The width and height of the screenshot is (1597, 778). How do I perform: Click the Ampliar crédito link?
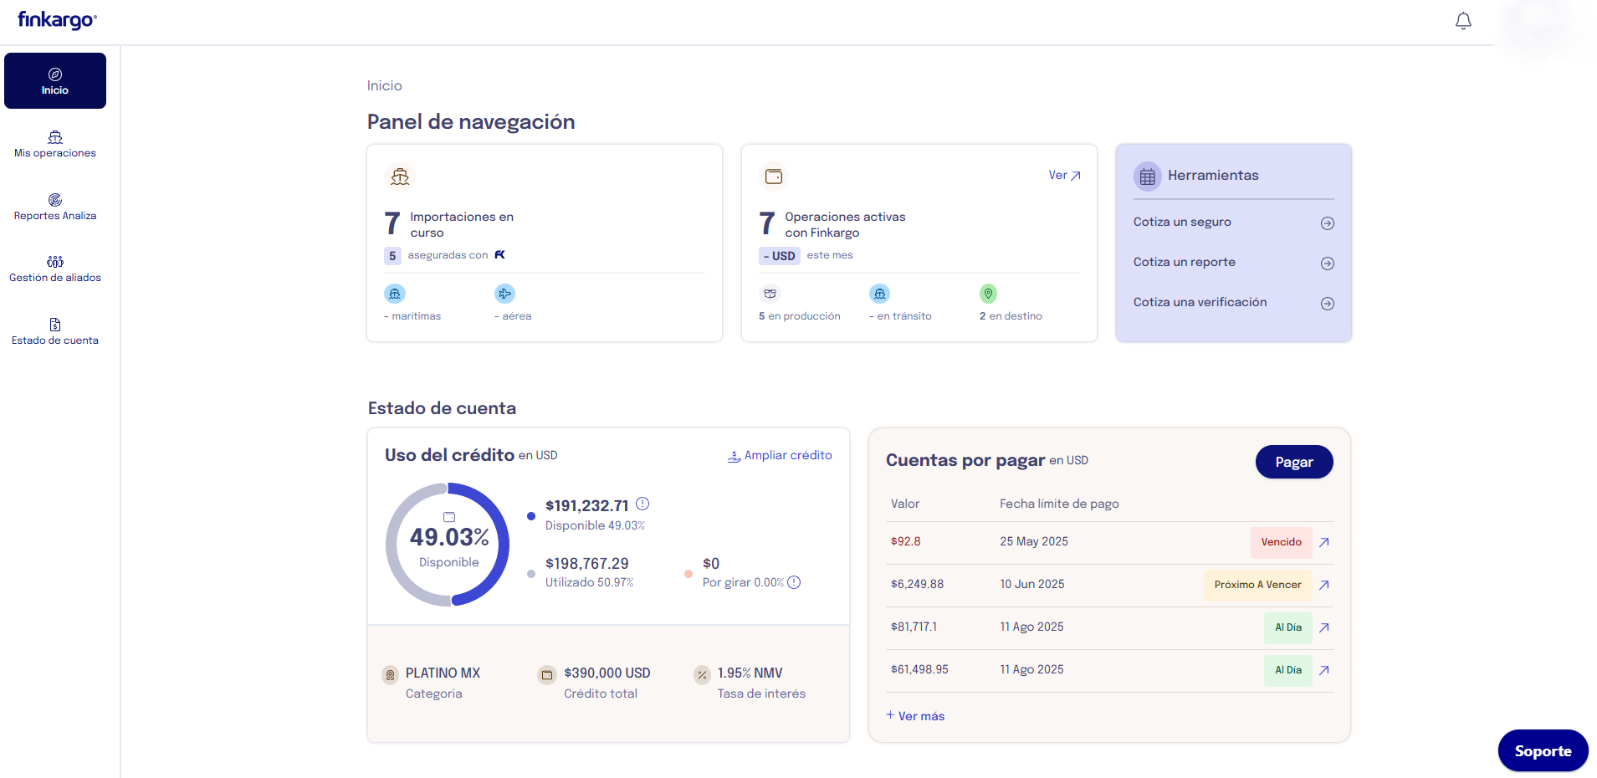pos(780,455)
